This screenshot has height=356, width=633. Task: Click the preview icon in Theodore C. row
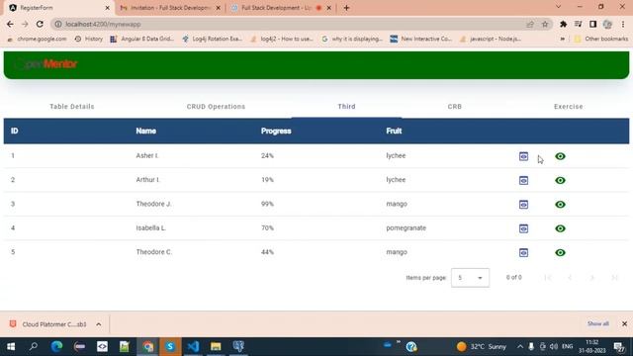coord(523,253)
